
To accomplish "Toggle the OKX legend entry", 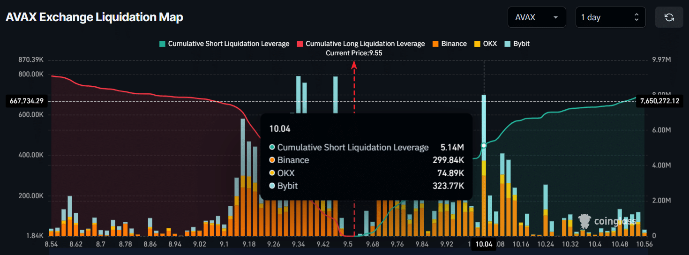I will click(x=490, y=44).
